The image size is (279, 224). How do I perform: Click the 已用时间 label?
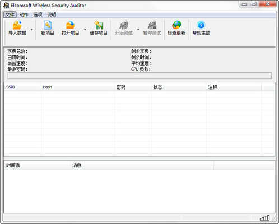click(x=17, y=57)
